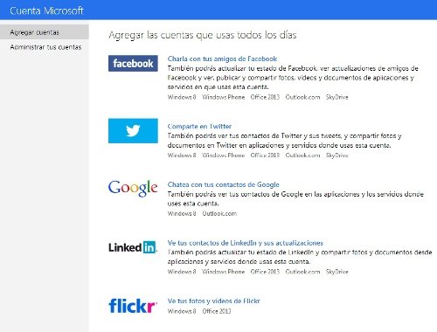Select the Google logo
Viewport: 437px width, 332px height.
[x=133, y=188]
